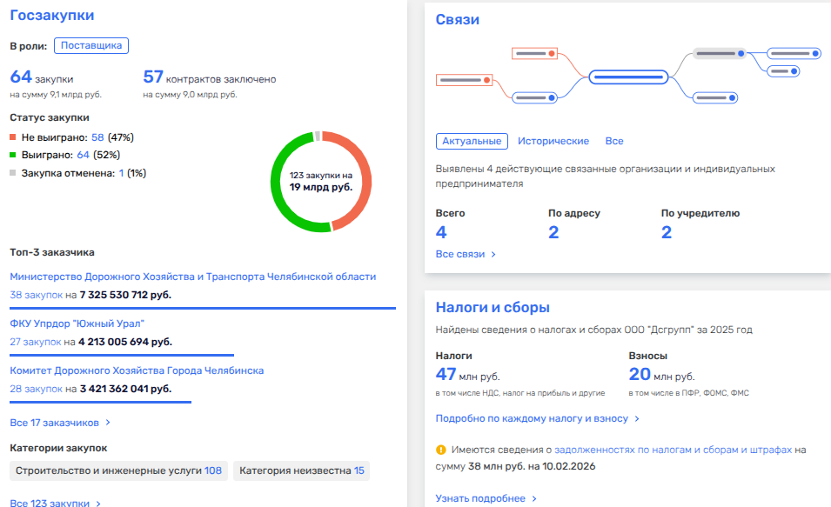This screenshot has width=831, height=507.
Task: Open Министерство Дорожного Хозяйства Челябинской области link
Action: (192, 277)
